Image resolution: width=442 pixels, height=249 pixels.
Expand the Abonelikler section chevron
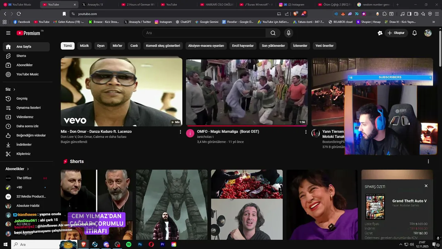tap(28, 169)
